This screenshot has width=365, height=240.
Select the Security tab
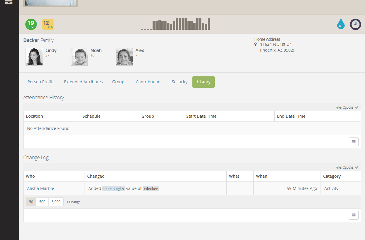point(180,82)
